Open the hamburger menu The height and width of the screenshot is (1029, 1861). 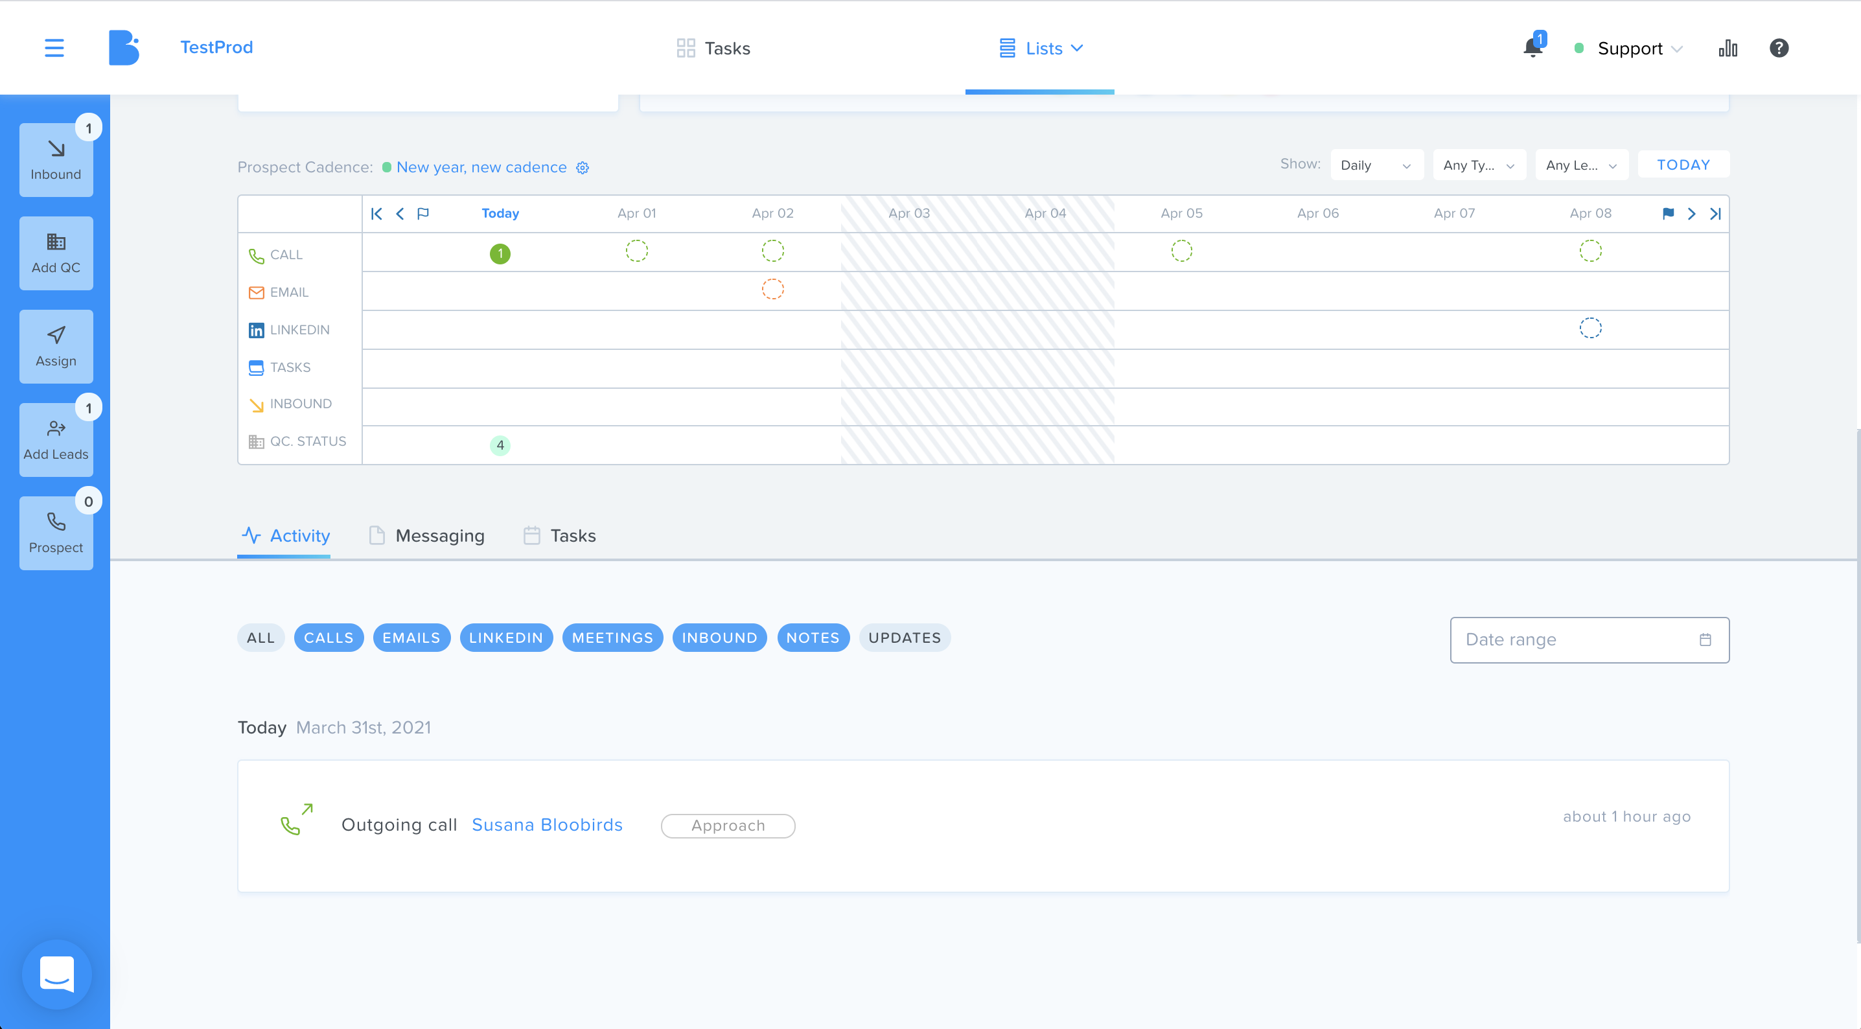coord(54,48)
